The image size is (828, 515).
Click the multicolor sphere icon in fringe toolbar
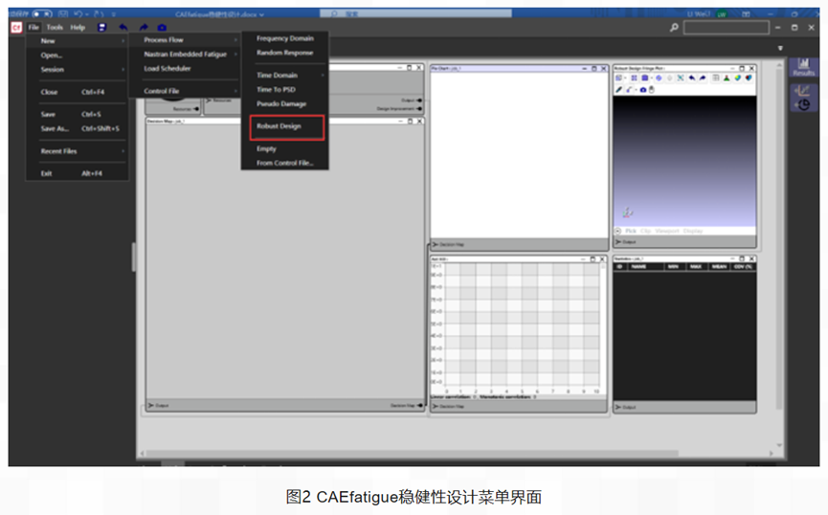click(x=738, y=78)
